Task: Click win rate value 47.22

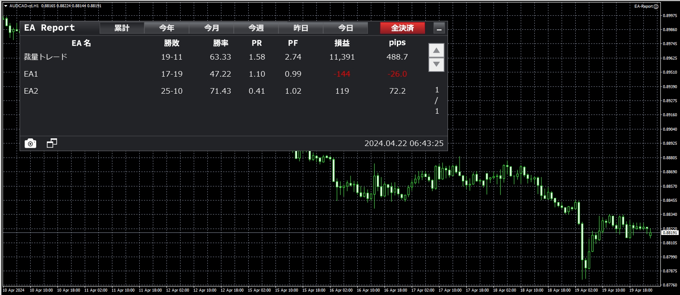Action: [x=221, y=74]
